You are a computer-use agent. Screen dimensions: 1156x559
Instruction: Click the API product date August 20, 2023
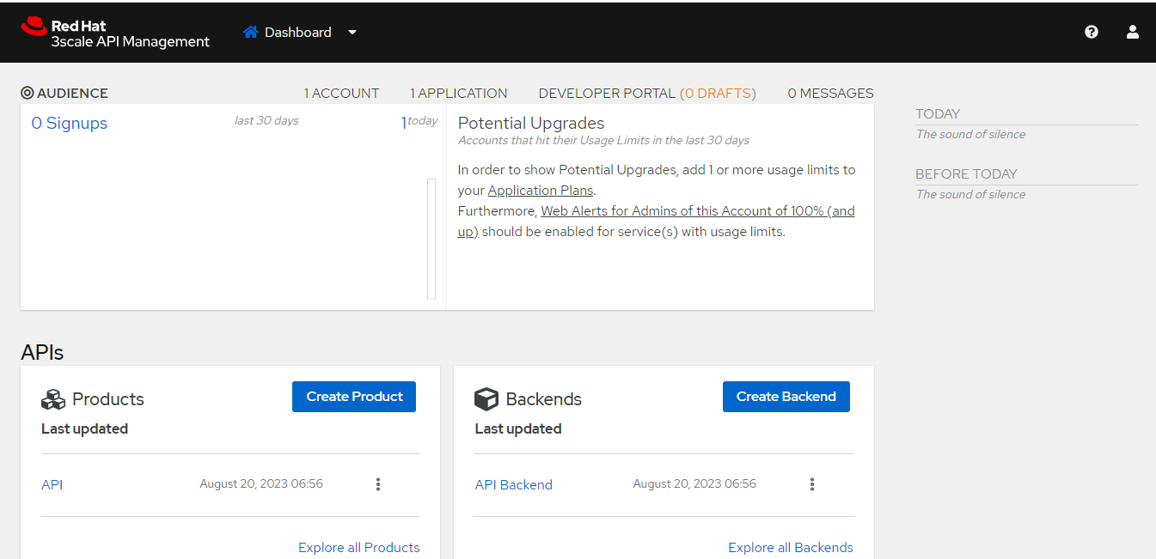261,483
